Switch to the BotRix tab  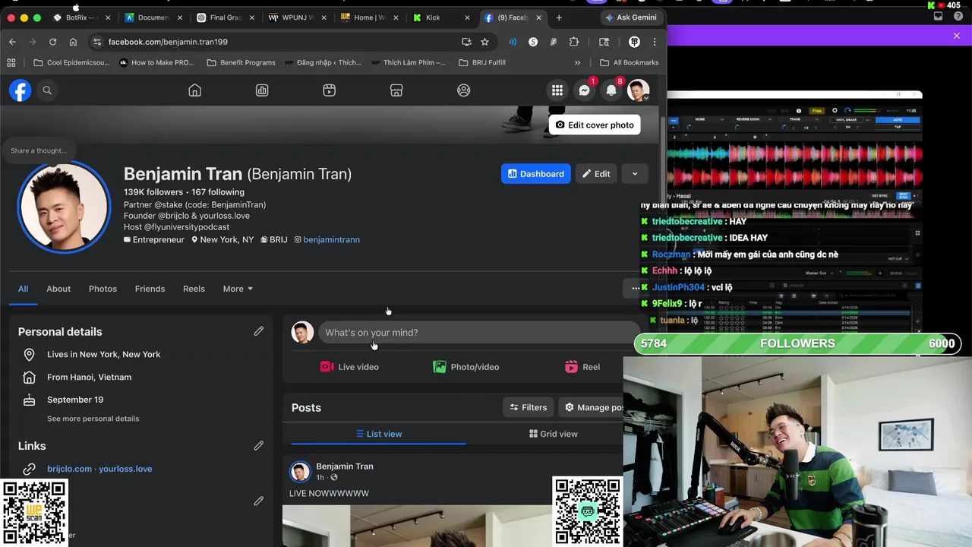click(x=80, y=17)
